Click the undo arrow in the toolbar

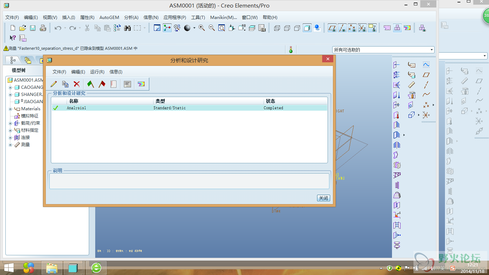(58, 28)
